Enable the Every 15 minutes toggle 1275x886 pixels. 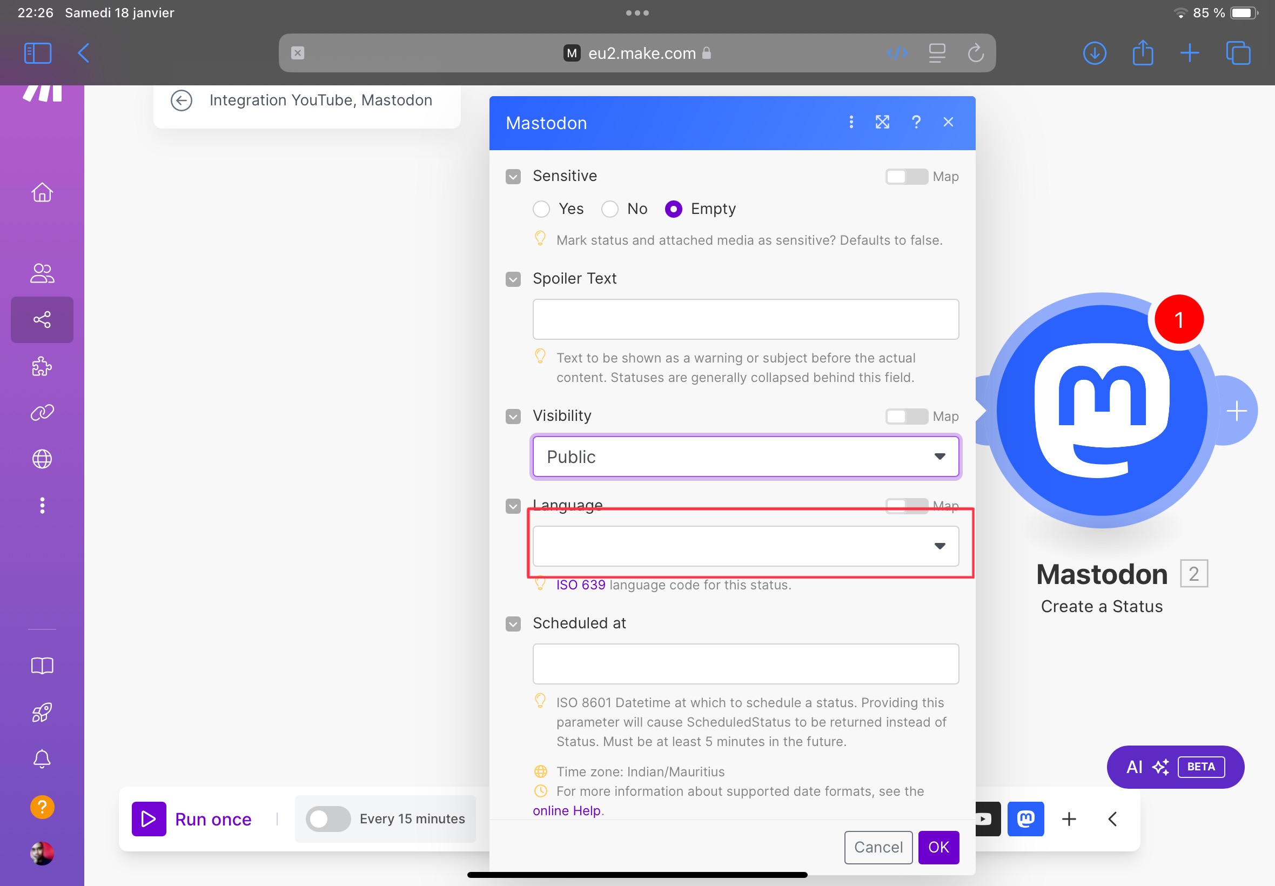click(x=326, y=818)
